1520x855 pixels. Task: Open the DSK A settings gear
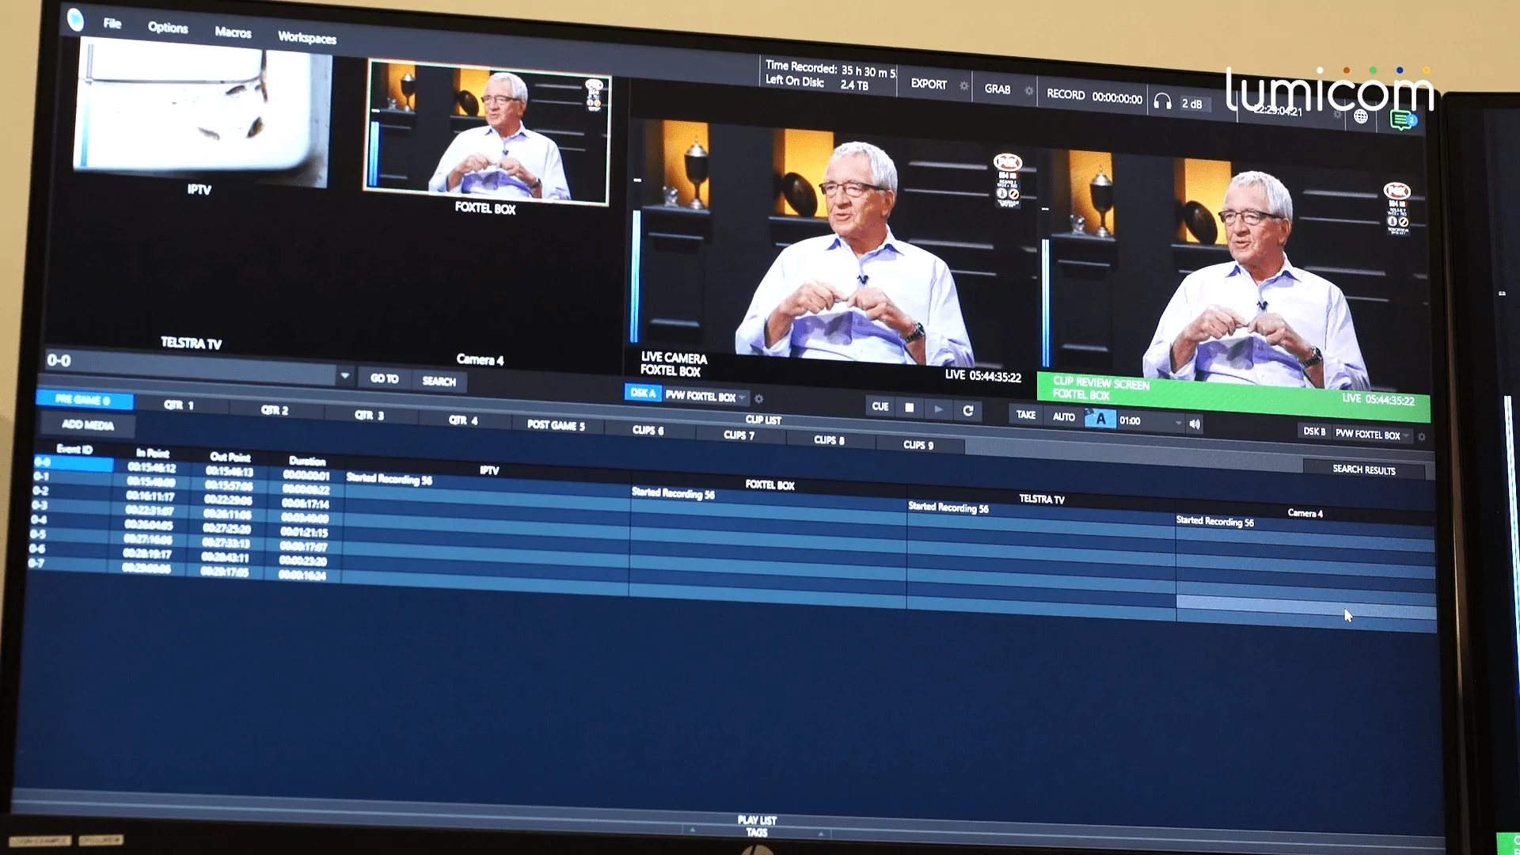point(758,398)
